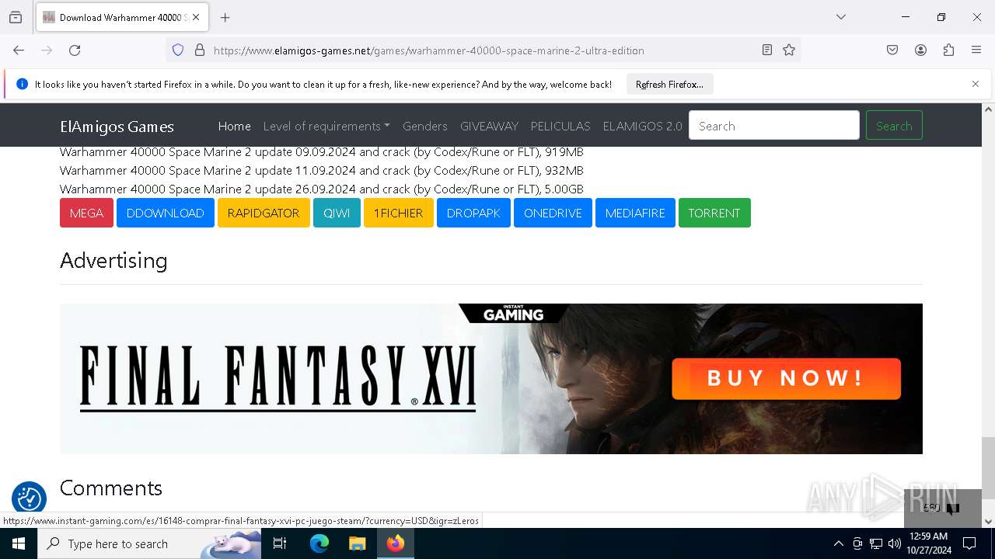
Task: Click the QIWI download button
Action: coord(337,213)
